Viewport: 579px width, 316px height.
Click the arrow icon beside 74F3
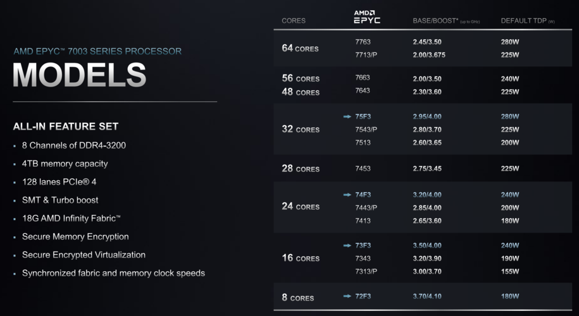point(347,195)
